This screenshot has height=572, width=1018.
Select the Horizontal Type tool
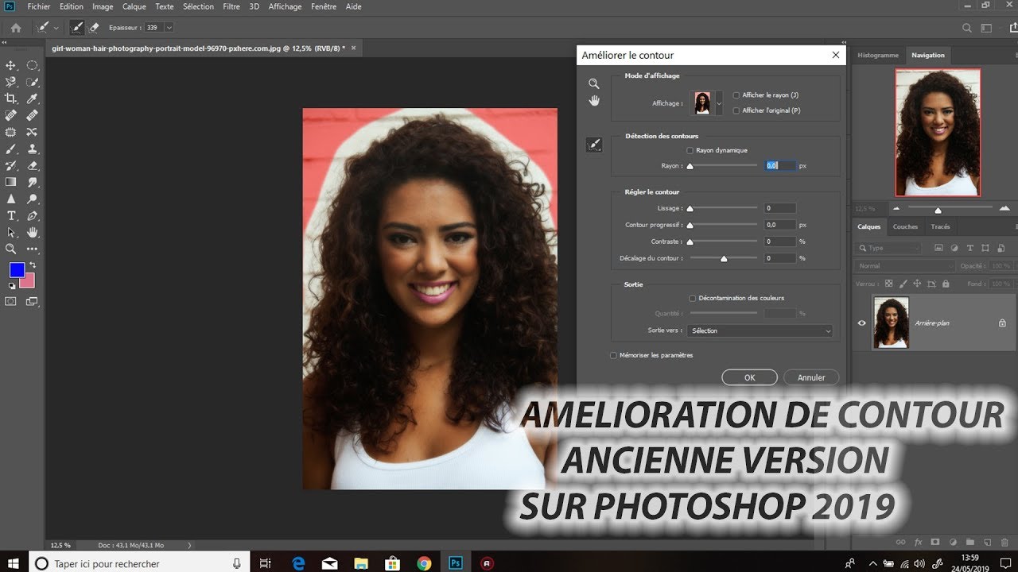pos(11,215)
